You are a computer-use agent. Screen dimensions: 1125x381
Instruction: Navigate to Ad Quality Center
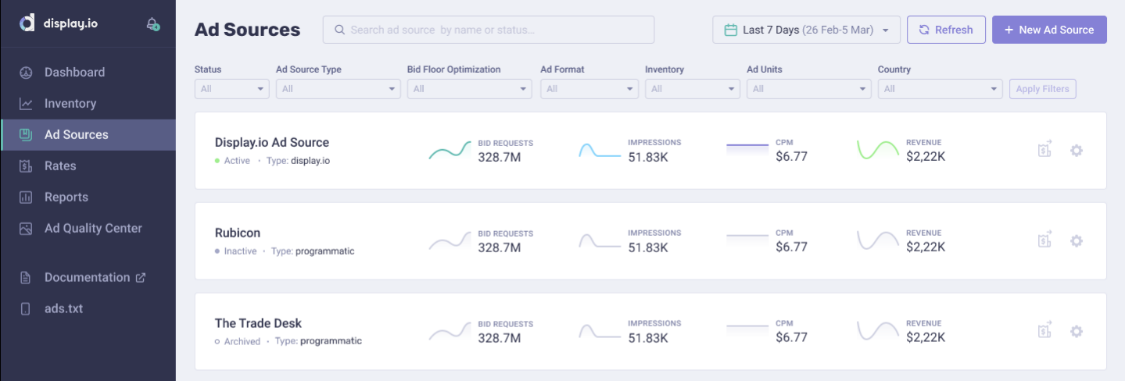coord(93,229)
